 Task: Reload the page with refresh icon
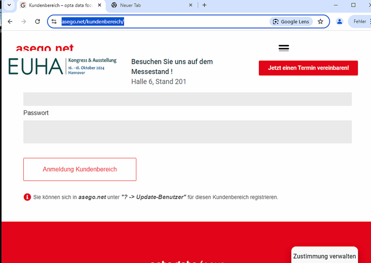[x=38, y=22]
